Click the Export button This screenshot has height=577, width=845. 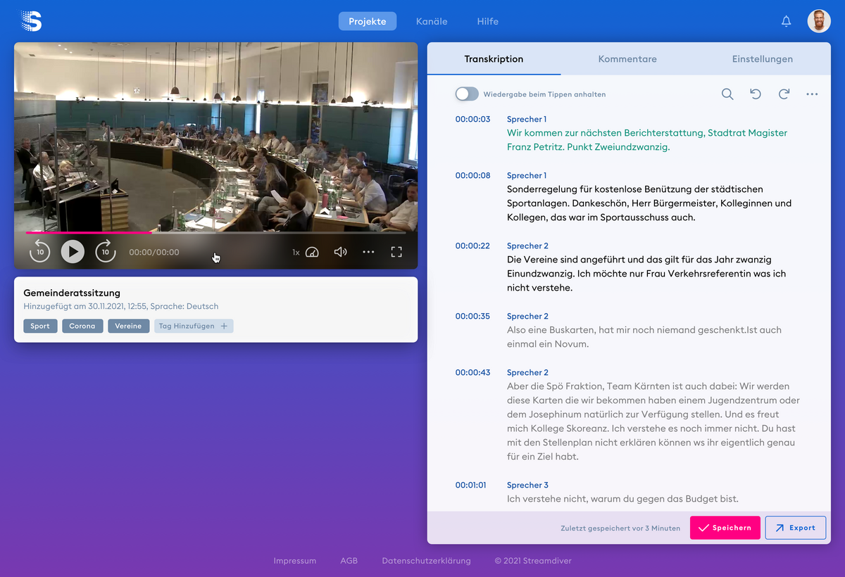pyautogui.click(x=796, y=528)
